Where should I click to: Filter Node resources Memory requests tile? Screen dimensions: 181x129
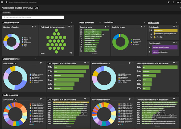pos(174,99)
